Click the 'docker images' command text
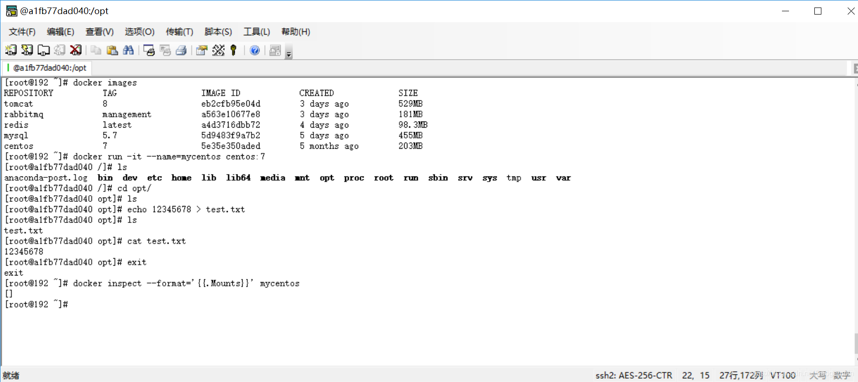Screen dimensions: 858x382 (x=105, y=83)
